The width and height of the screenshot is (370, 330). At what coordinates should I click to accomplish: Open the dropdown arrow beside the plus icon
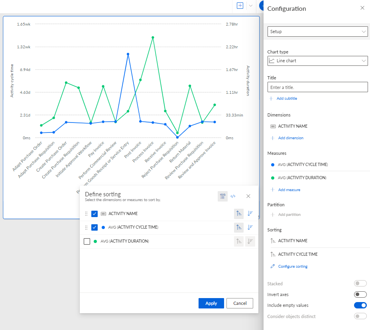coord(251,6)
